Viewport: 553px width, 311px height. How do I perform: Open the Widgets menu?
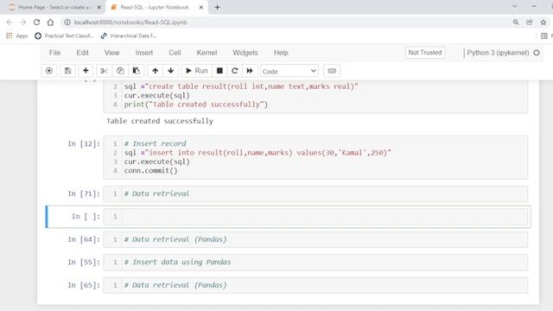tap(245, 53)
